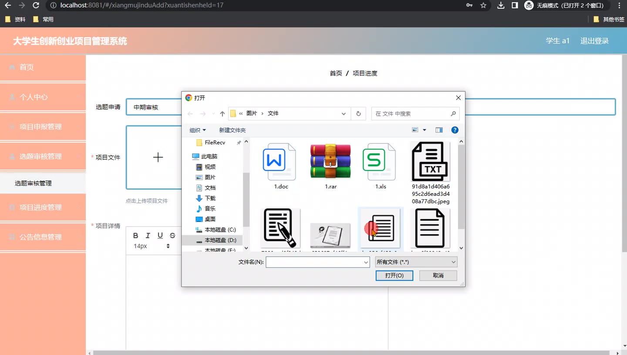Viewport: 627px width, 355px height.
Task: Open 下载 folder in navigation pane
Action: (x=210, y=198)
